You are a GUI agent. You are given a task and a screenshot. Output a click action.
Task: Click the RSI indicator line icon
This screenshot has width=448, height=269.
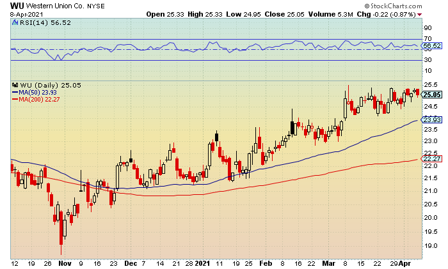click(15, 22)
